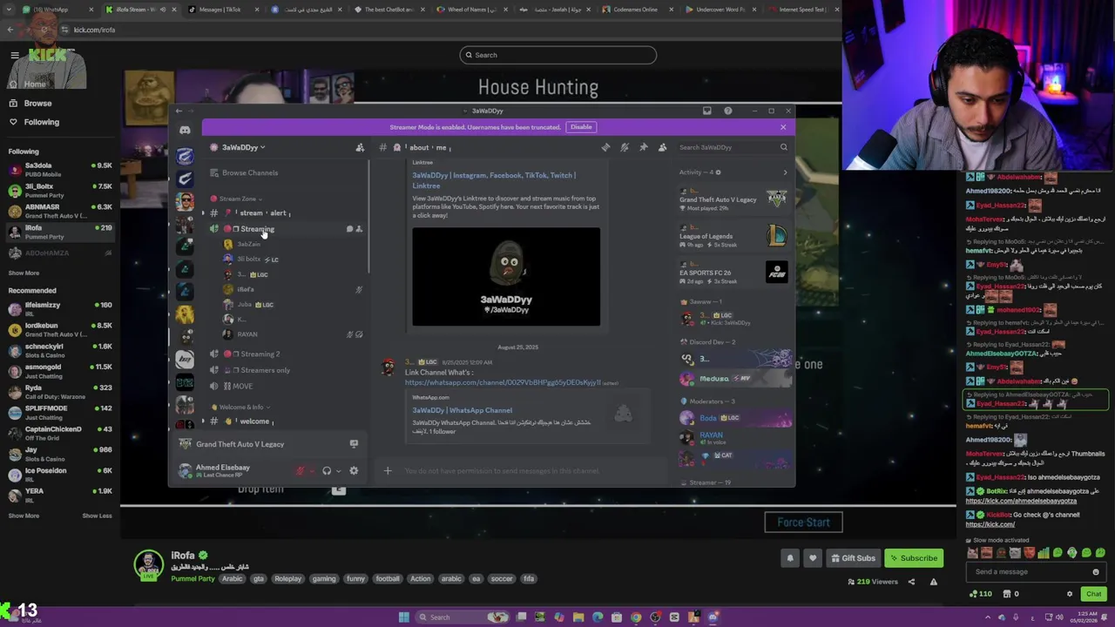Toggle Discord headphones deafen button
This screenshot has height=627, width=1115.
pyautogui.click(x=327, y=471)
